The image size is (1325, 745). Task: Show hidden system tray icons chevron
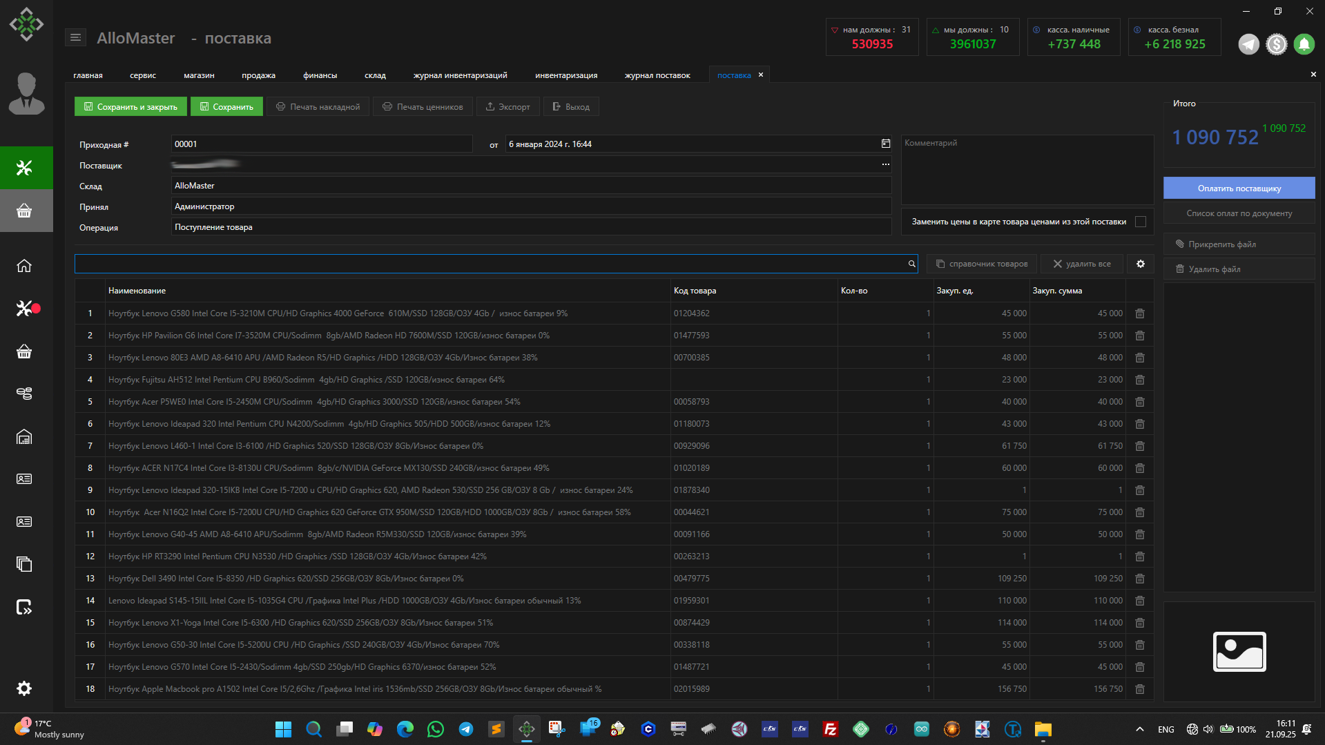click(x=1140, y=729)
